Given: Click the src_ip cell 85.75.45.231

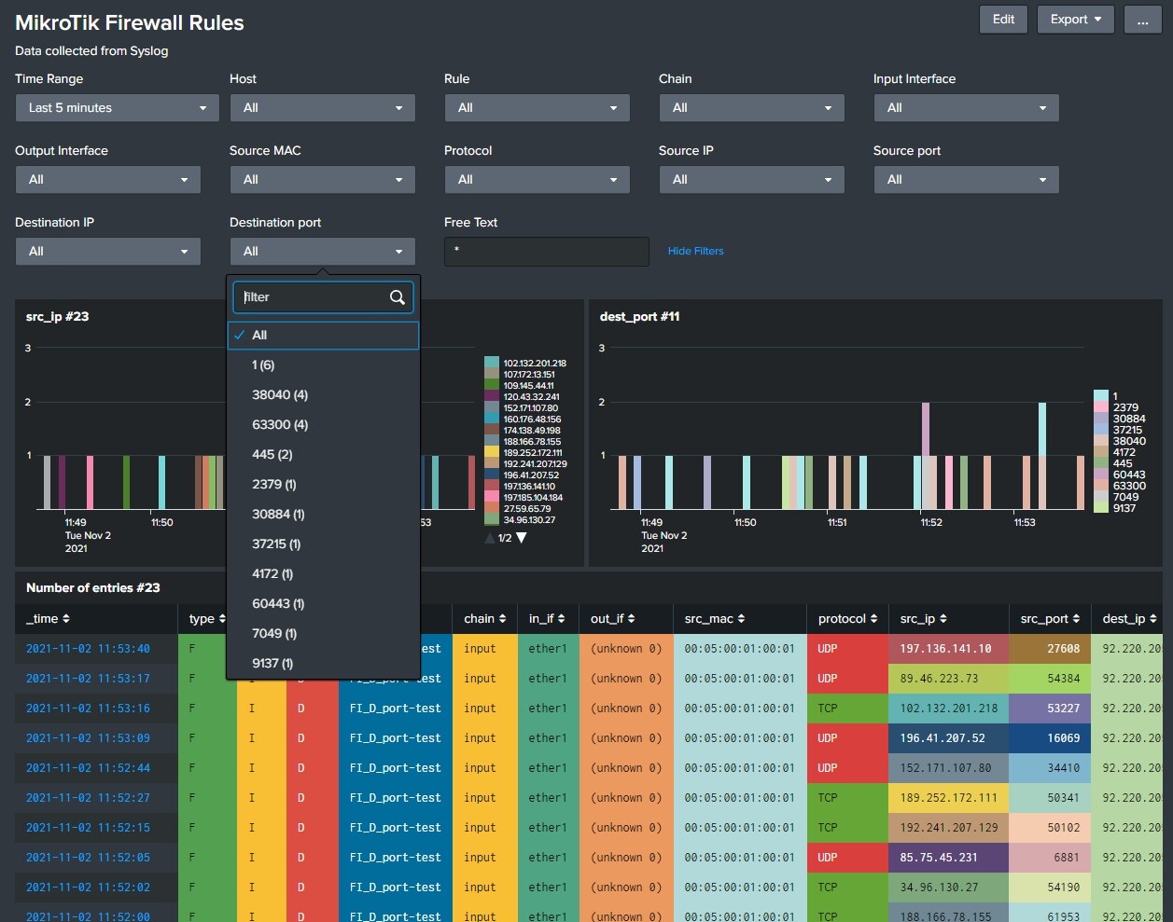Looking at the screenshot, I should [x=948, y=858].
